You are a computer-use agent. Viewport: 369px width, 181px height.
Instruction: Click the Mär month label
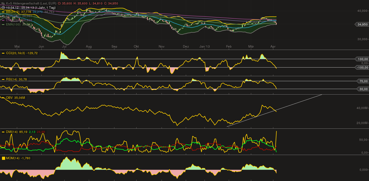pyautogui.click(x=251, y=46)
